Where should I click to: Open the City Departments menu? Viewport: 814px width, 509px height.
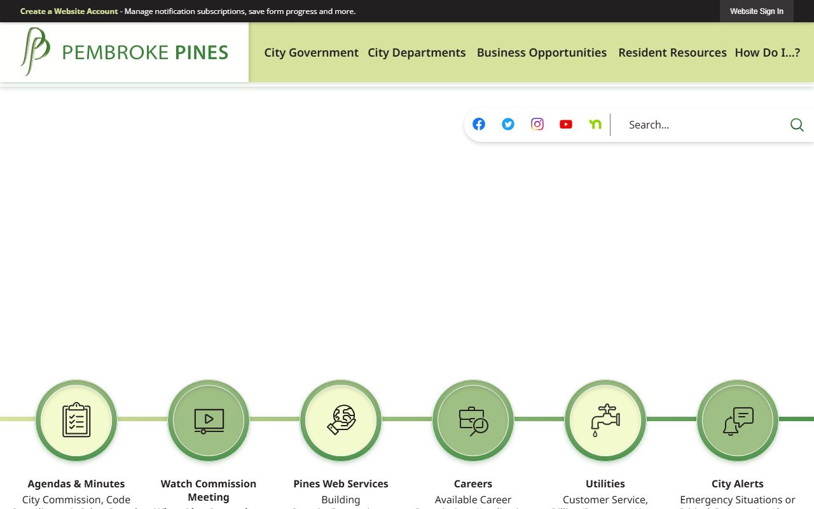coord(417,53)
